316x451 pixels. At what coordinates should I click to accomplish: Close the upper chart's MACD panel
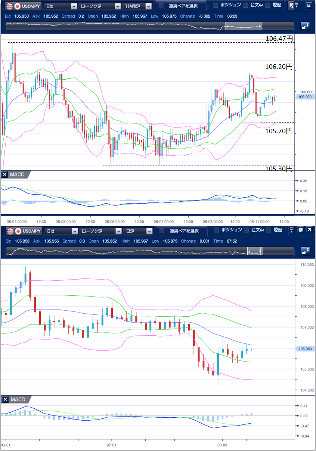tap(5, 175)
